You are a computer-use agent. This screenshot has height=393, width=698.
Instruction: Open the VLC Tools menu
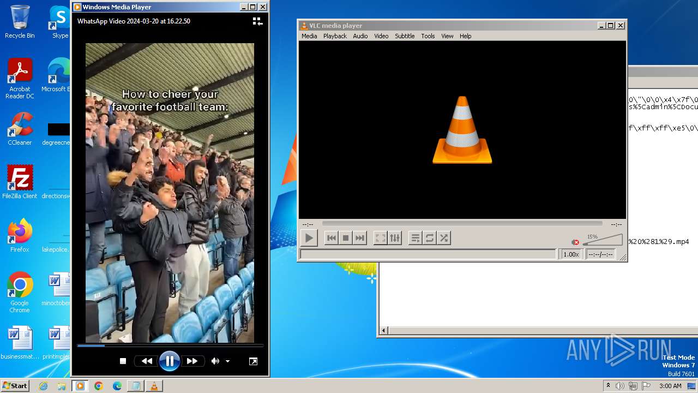(x=428, y=36)
